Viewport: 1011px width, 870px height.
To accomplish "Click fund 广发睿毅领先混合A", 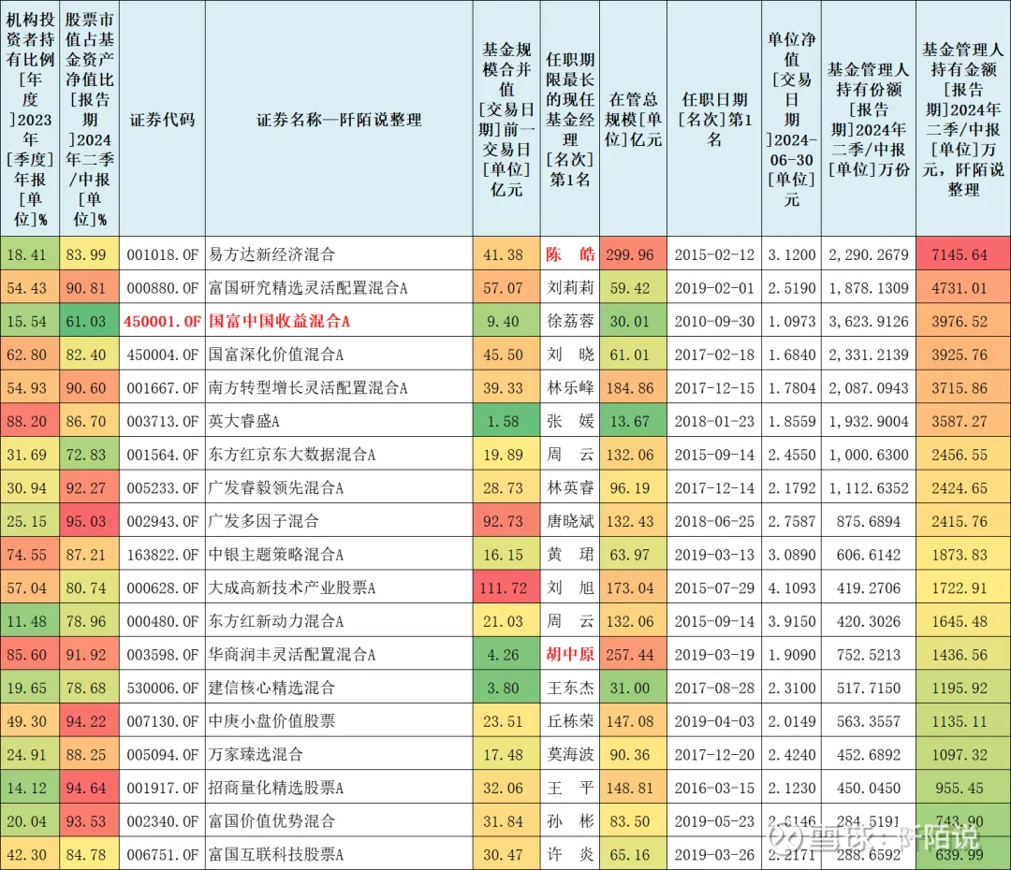I will pos(276,487).
